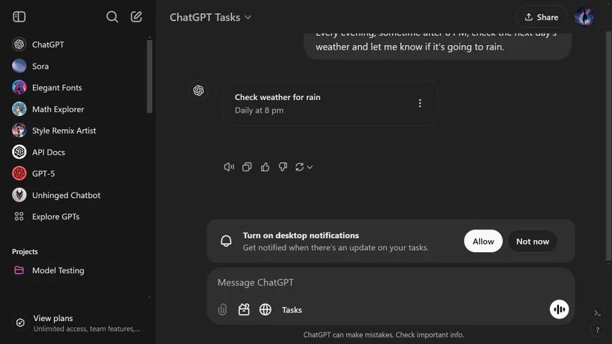Click the Tasks label in the composer

(x=292, y=310)
